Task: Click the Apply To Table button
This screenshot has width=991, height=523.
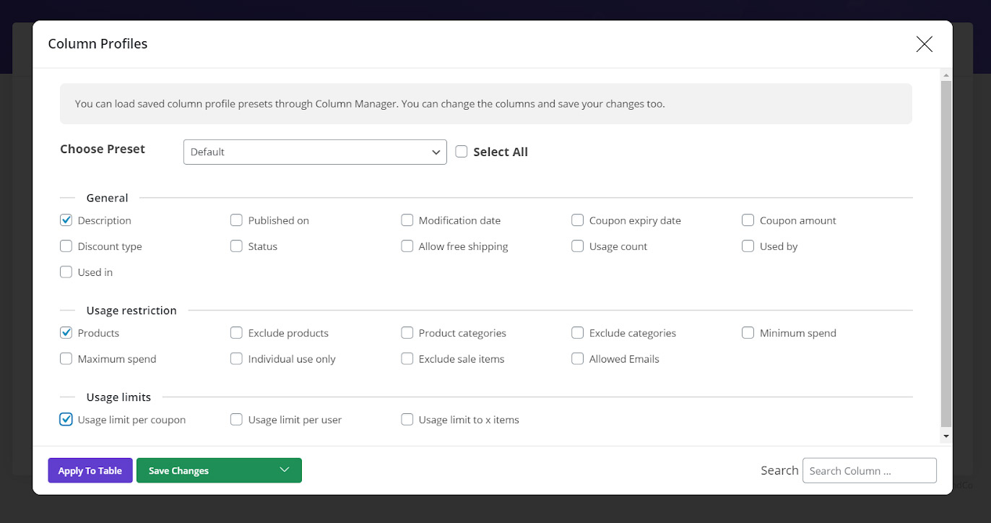Action: coord(90,470)
